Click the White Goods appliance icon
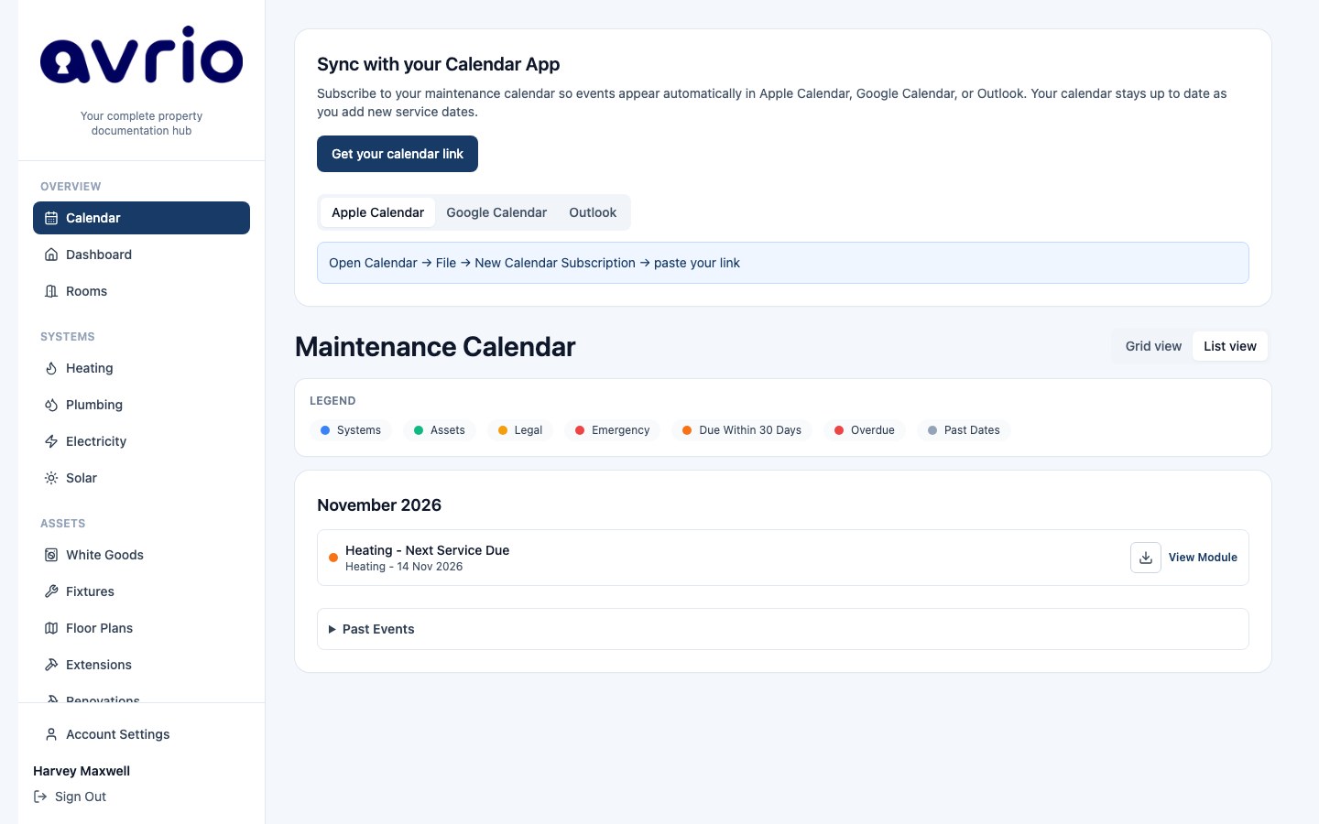 pos(51,555)
